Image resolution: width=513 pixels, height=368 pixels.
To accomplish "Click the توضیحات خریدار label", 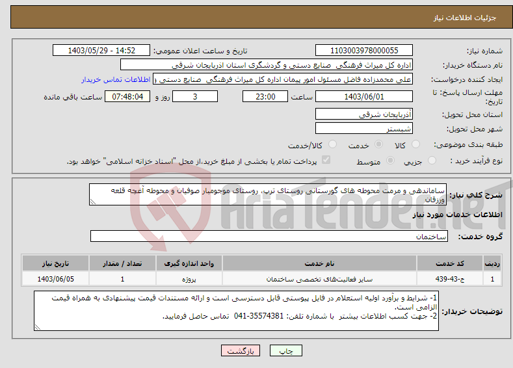I will pyautogui.click(x=472, y=311).
